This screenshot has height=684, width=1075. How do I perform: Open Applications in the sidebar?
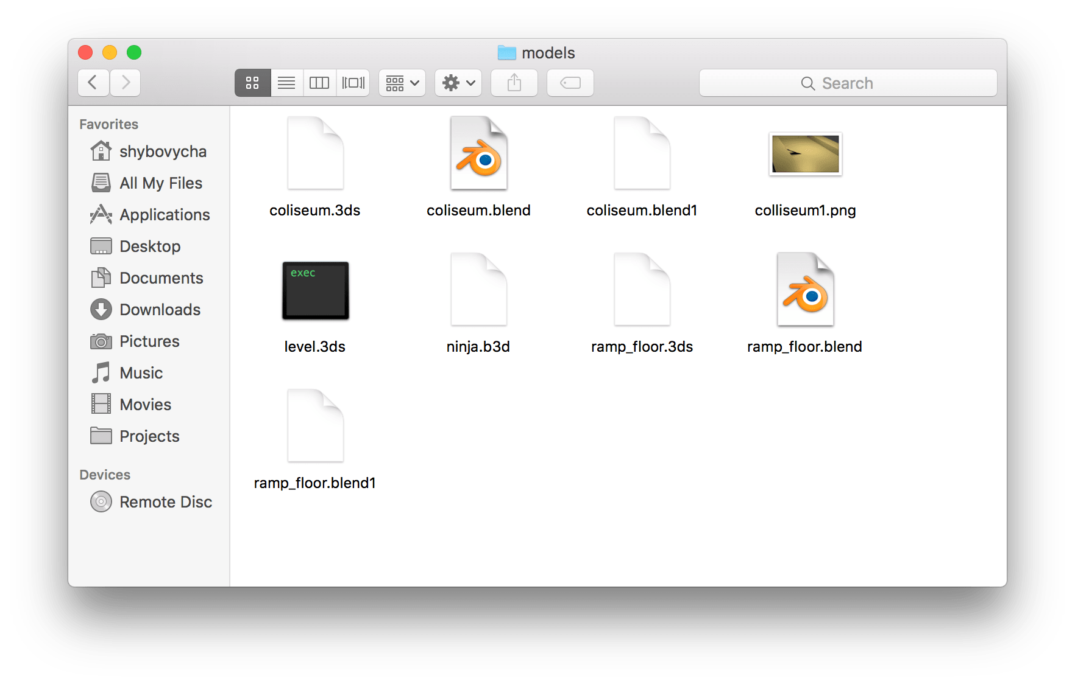(x=165, y=215)
